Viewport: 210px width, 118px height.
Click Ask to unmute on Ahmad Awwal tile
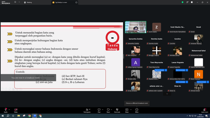201,82
